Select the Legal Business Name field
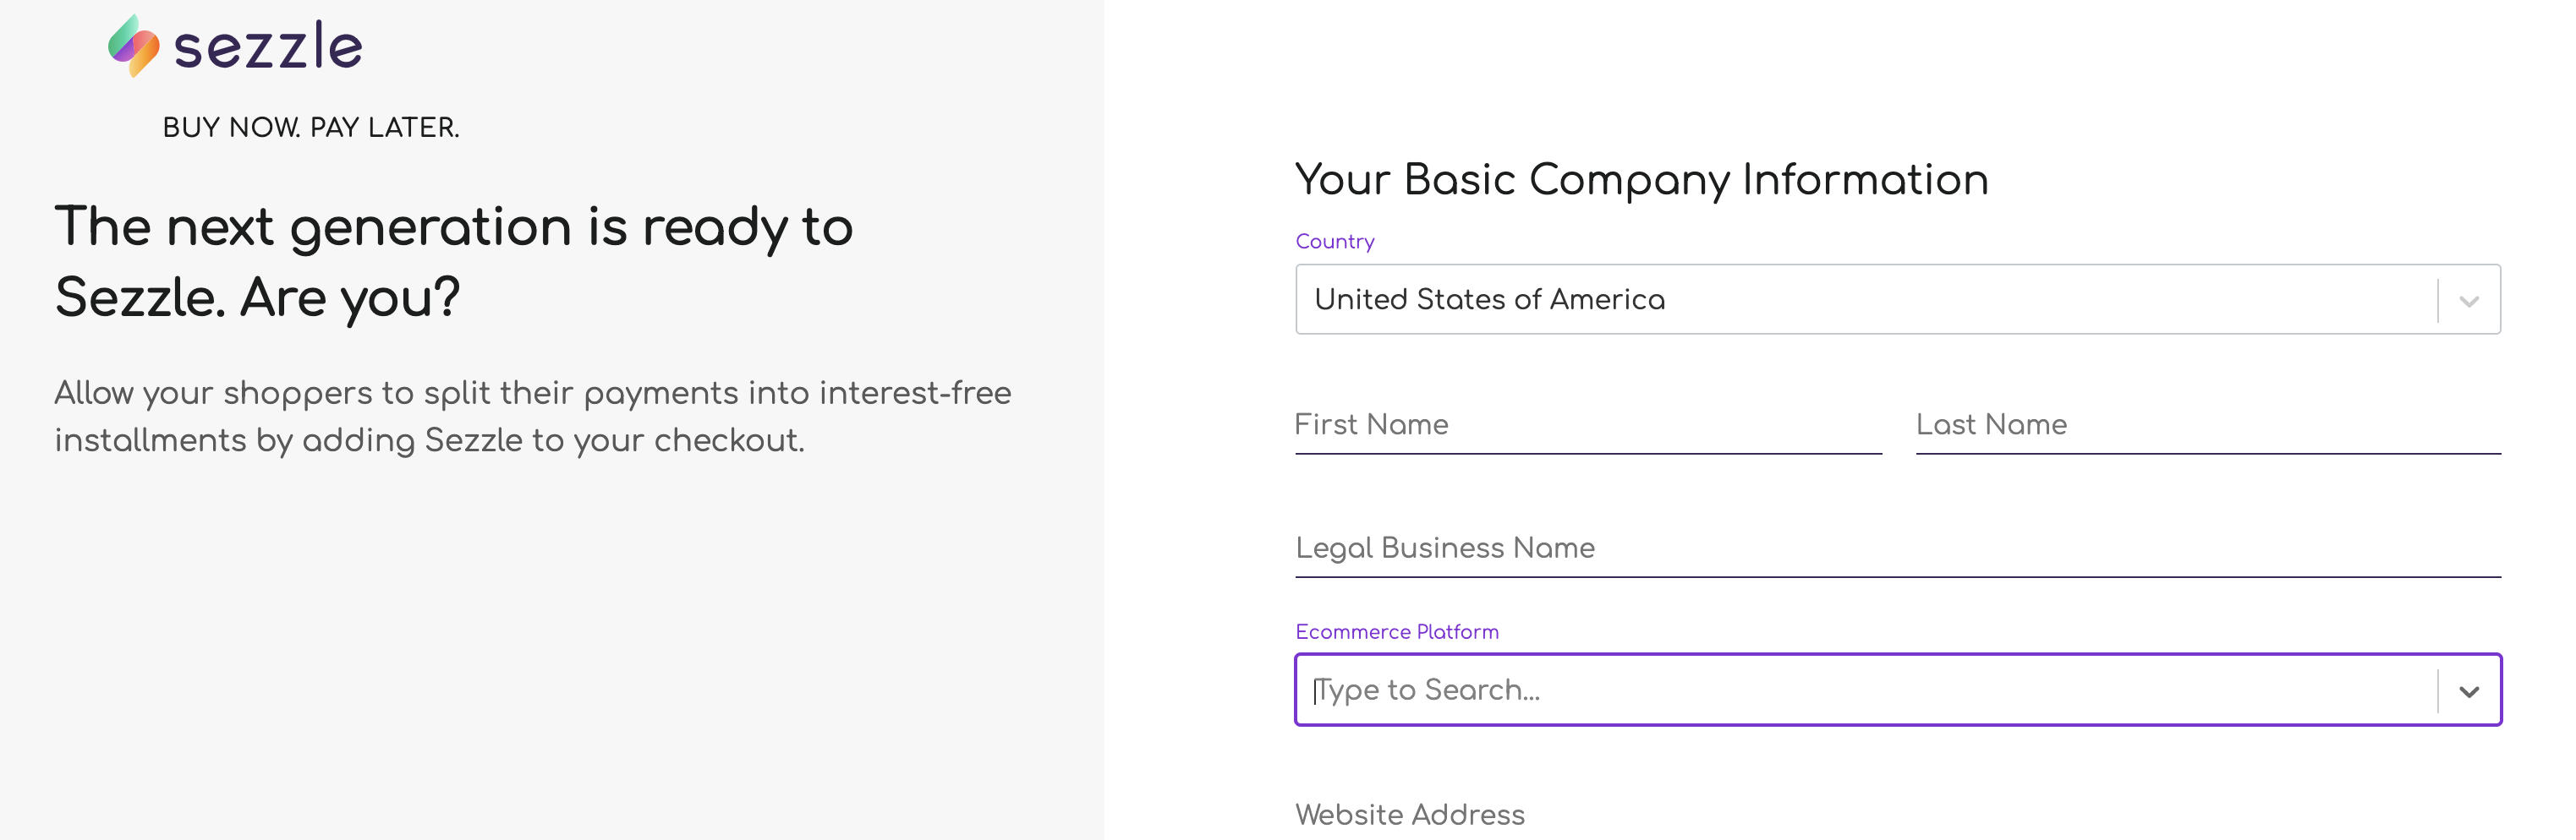The height and width of the screenshot is (840, 2576). 1897,549
